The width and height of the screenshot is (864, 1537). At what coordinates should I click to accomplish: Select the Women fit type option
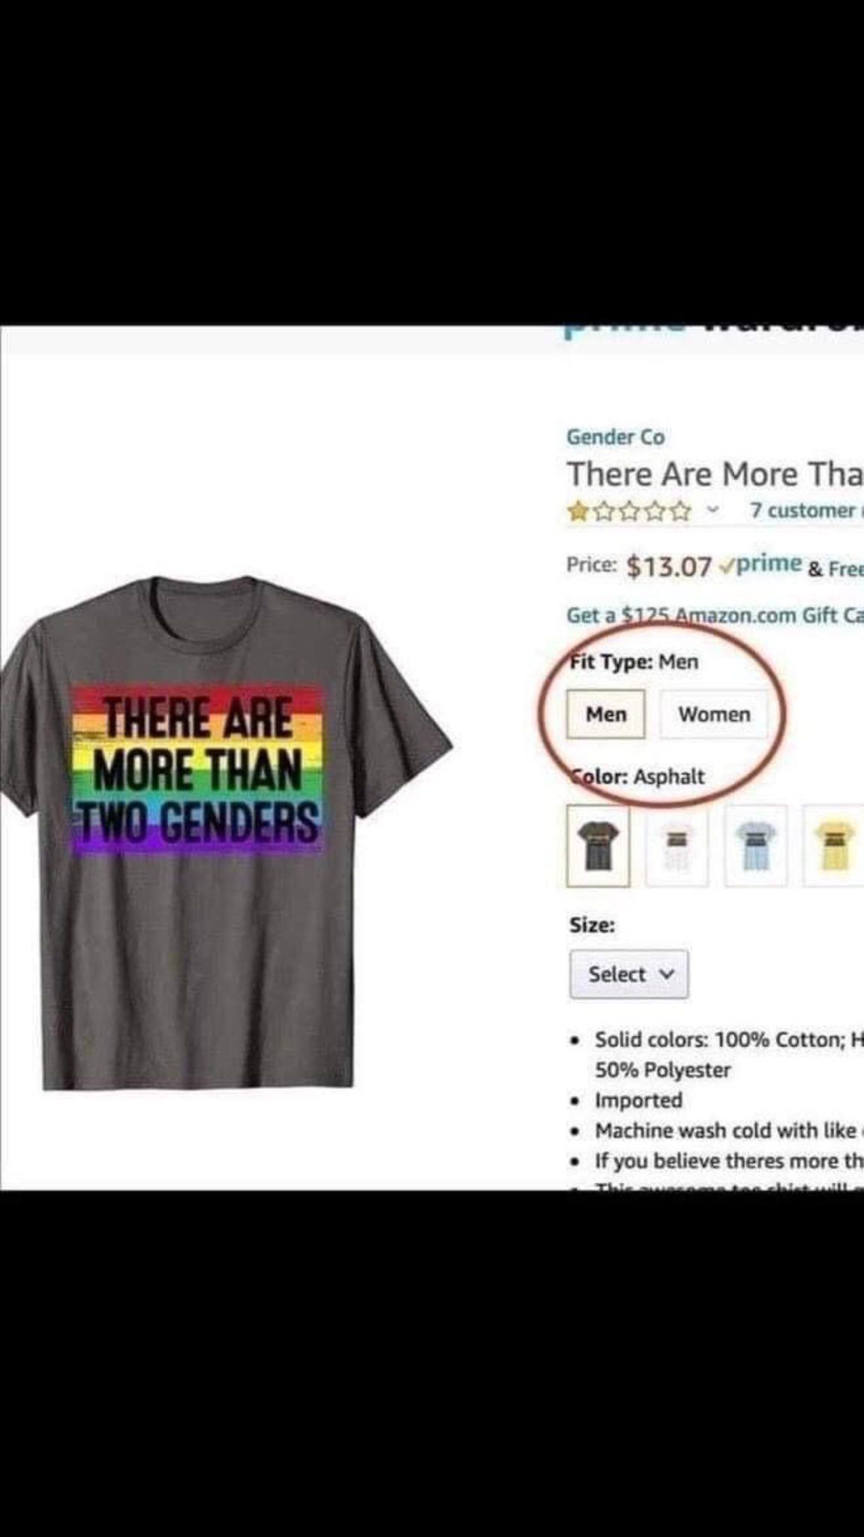(714, 714)
